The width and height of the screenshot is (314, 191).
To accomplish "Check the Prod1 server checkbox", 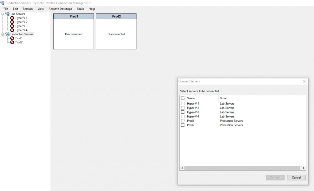I will 183,121.
